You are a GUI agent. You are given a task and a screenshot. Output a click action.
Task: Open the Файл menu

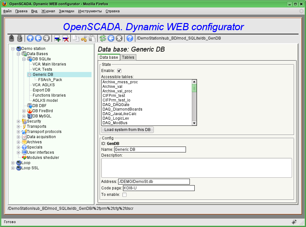pyautogui.click(x=7, y=11)
